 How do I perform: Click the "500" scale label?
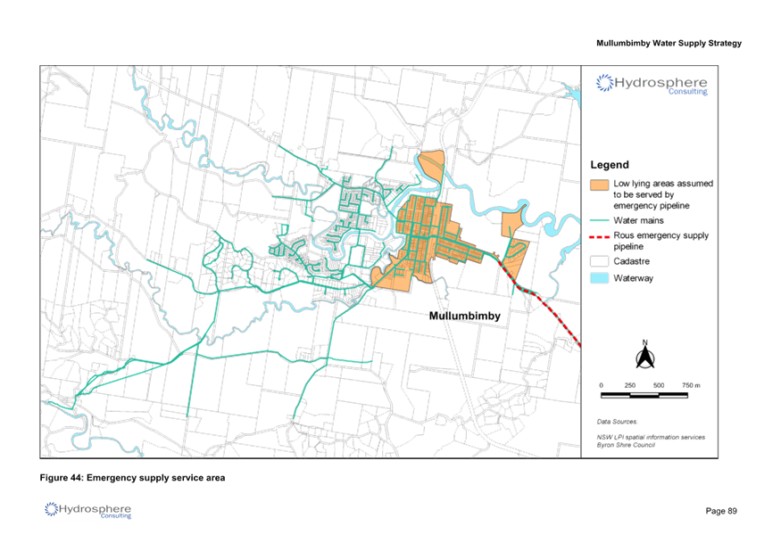[x=659, y=385]
